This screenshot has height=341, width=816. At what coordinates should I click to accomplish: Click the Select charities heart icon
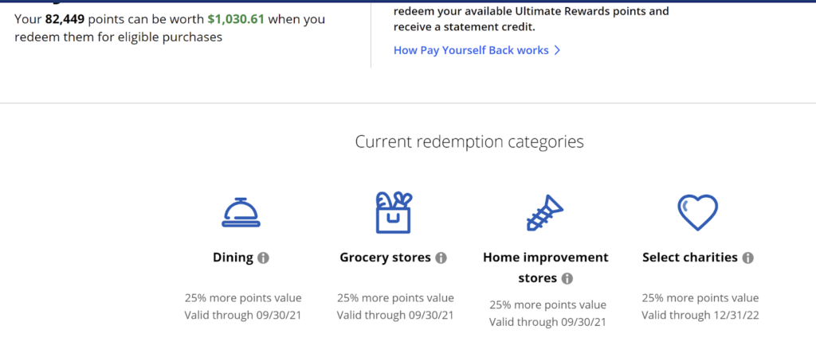point(697,212)
